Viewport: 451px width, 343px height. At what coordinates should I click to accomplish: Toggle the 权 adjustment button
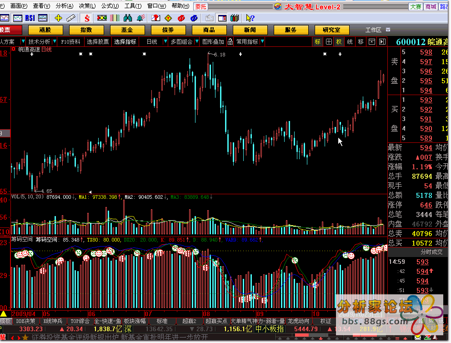[x=339, y=42]
